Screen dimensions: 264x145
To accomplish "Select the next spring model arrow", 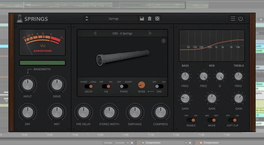I will click(x=150, y=33).
